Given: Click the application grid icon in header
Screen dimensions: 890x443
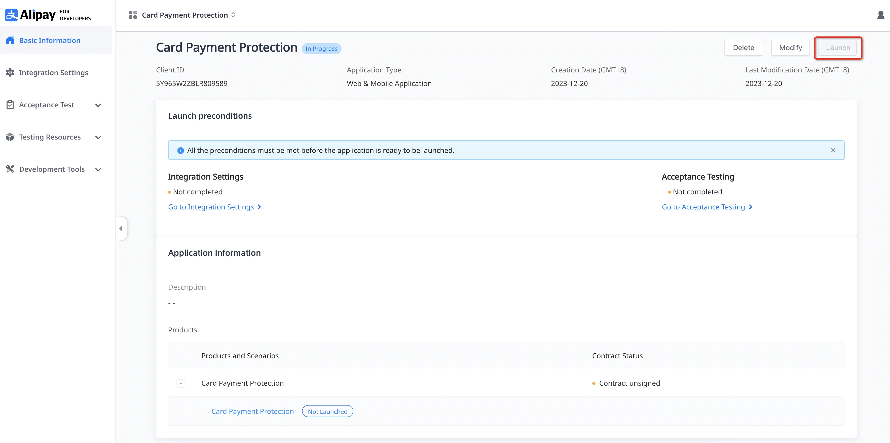Looking at the screenshot, I should tap(133, 15).
